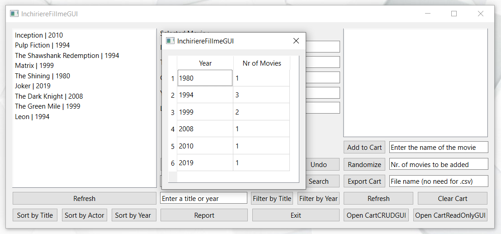Focus the 'Enter a title or year' field
Screen dimensions: 501x234
coord(204,198)
